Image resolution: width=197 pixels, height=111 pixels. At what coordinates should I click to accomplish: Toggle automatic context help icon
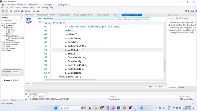(180, 18)
